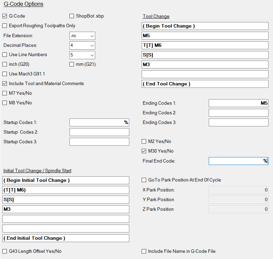Enable GoTo Park Position At End Of Cycle
273x259 pixels.
144,180
